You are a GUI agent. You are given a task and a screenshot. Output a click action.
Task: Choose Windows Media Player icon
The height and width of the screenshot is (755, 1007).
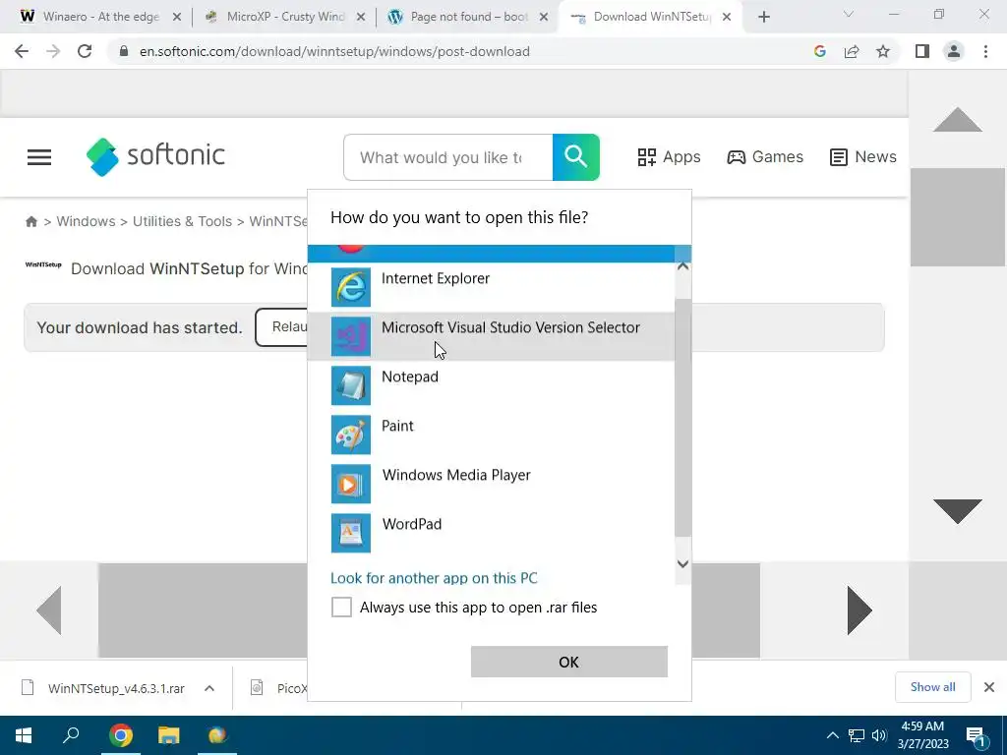point(351,484)
